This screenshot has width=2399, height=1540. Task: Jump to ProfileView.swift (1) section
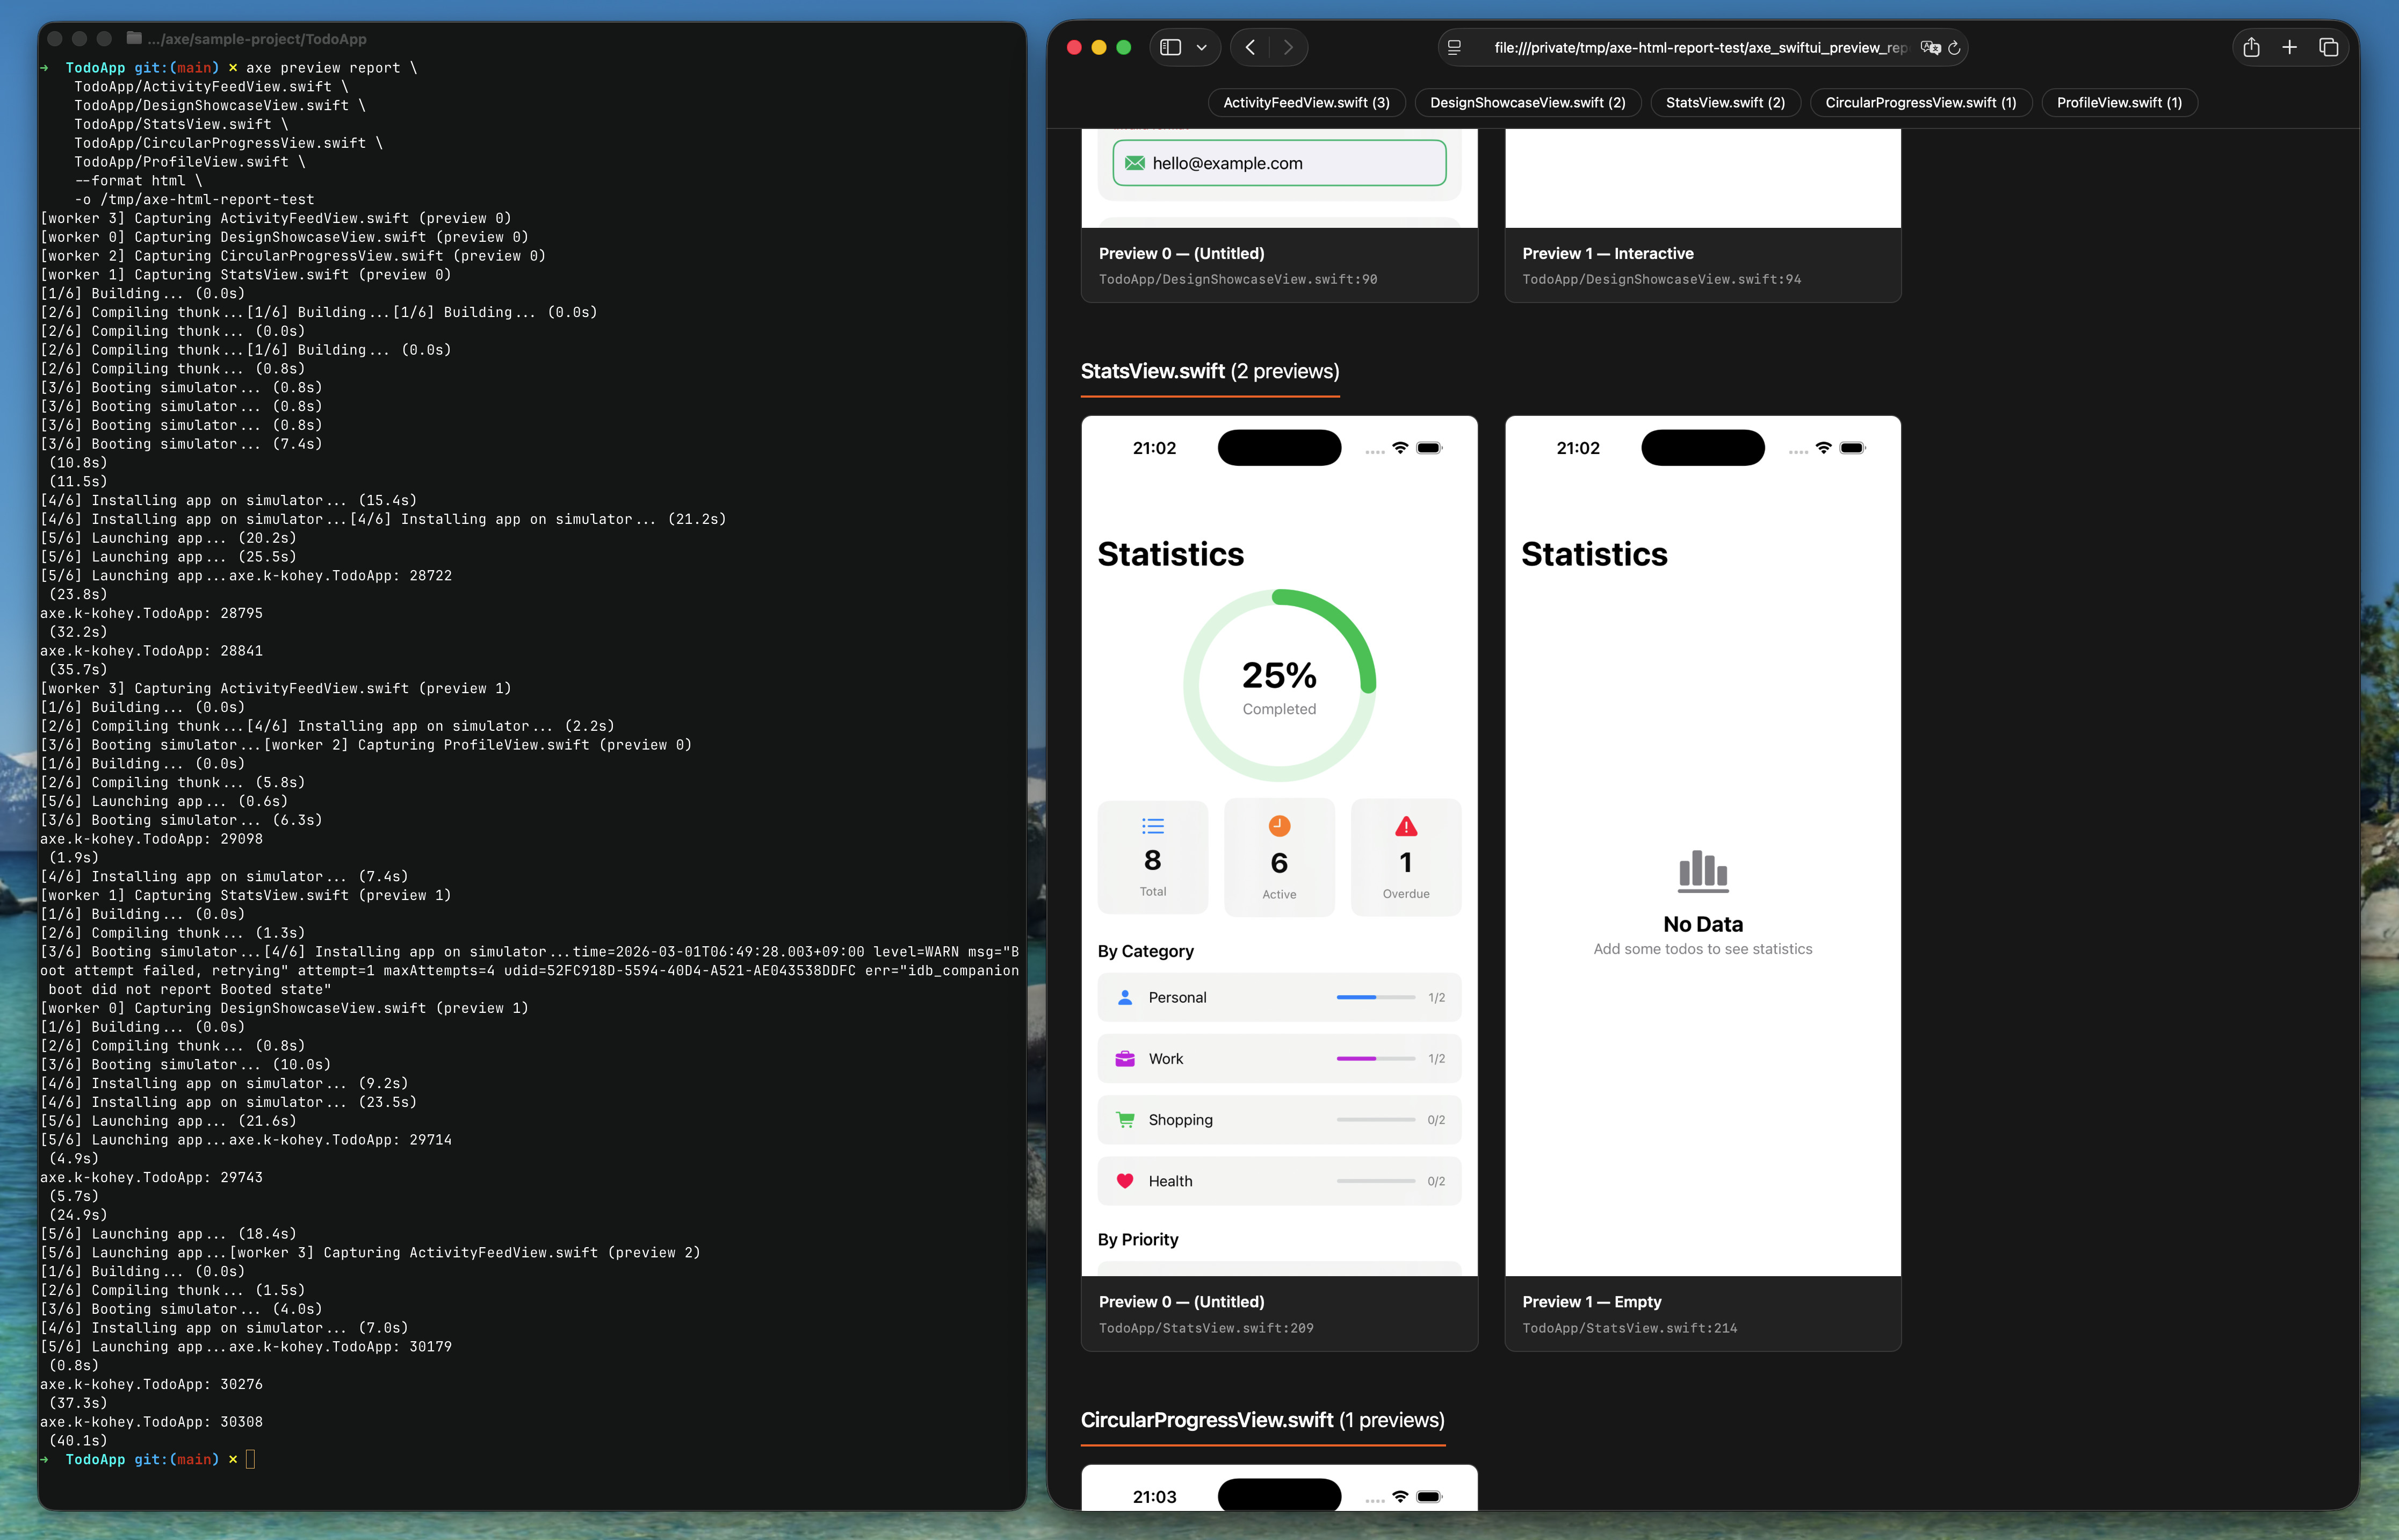2119,102
